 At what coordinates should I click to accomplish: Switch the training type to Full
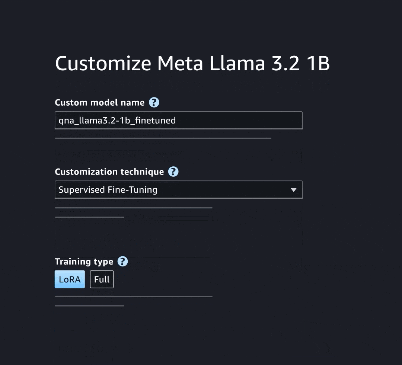pyautogui.click(x=102, y=279)
